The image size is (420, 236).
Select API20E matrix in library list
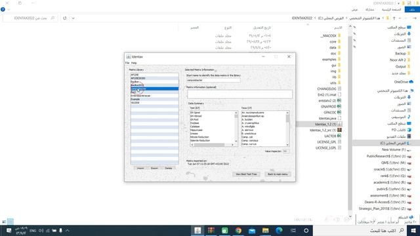tap(155, 75)
